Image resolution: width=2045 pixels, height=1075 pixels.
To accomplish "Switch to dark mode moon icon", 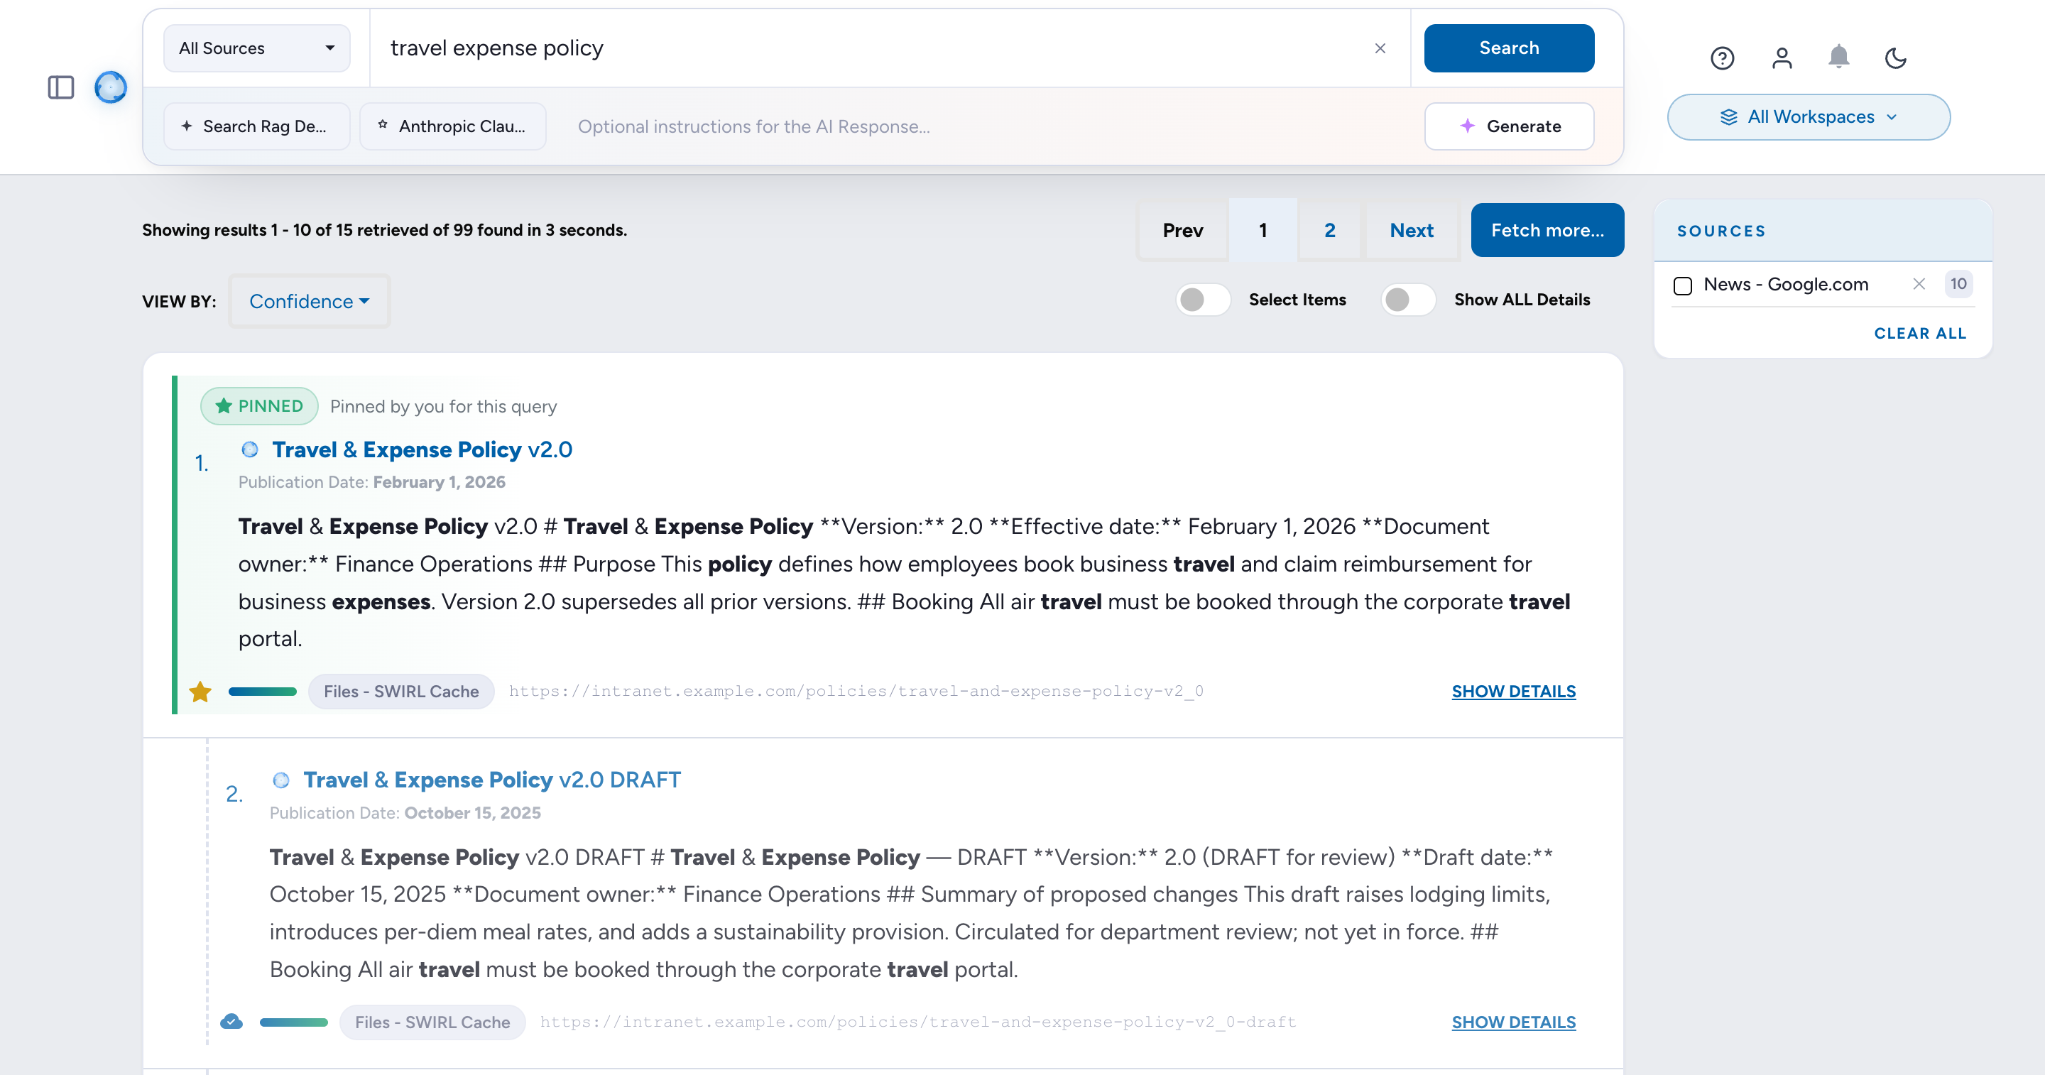I will click(1896, 58).
